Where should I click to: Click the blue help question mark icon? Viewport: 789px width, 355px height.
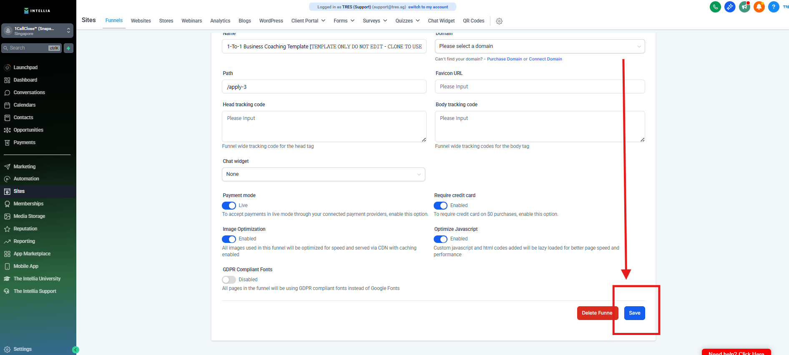774,7
